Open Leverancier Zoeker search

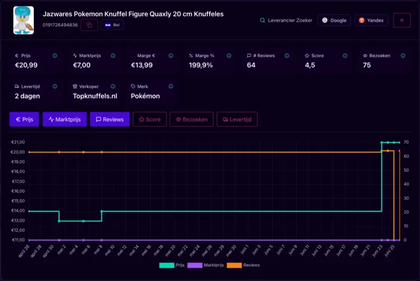286,20
